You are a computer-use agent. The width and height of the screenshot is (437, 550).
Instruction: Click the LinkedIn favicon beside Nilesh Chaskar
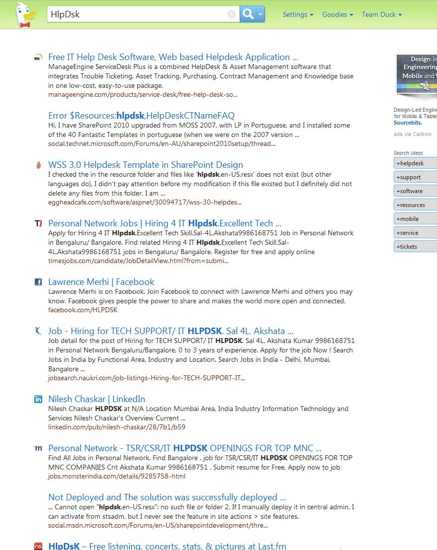tap(38, 399)
